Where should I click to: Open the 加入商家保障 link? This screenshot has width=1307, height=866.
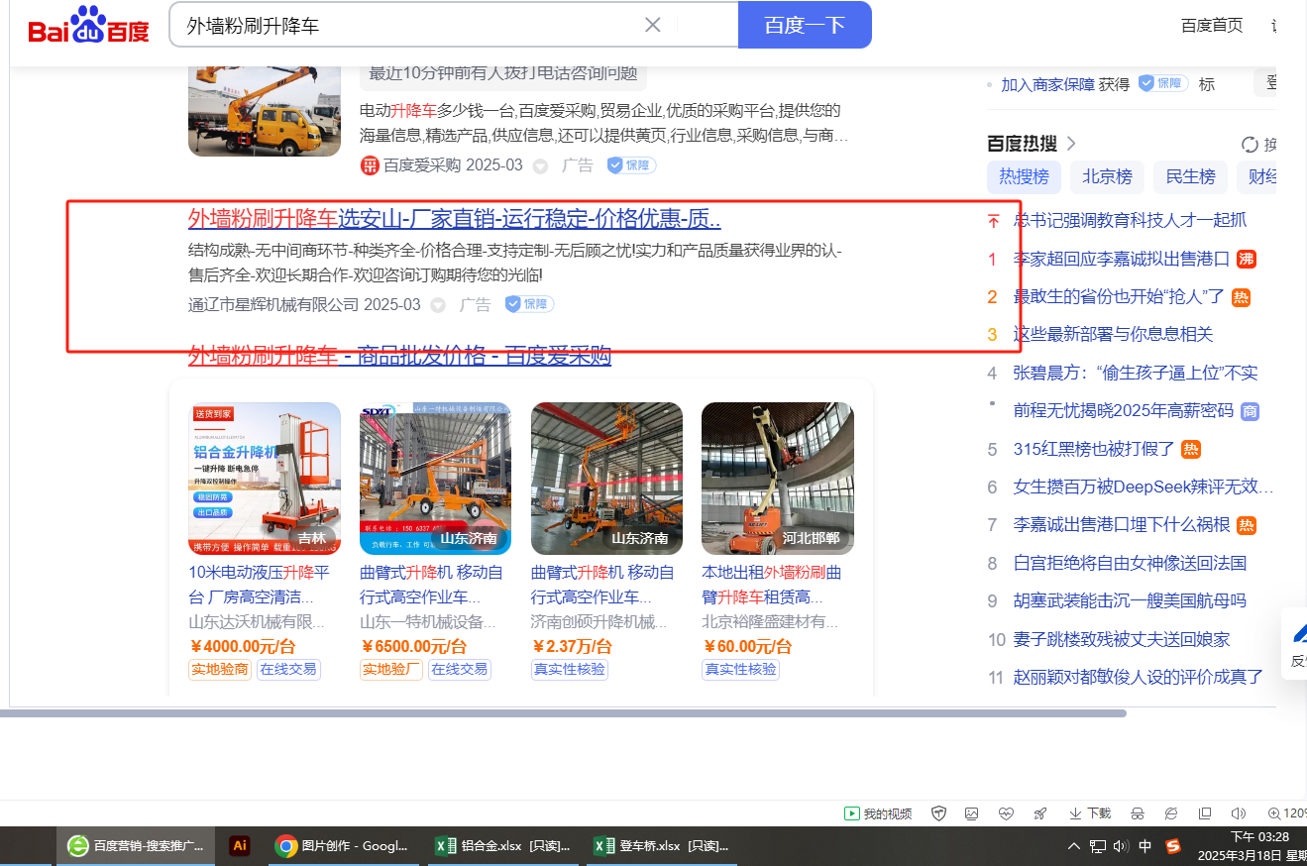tap(1047, 84)
